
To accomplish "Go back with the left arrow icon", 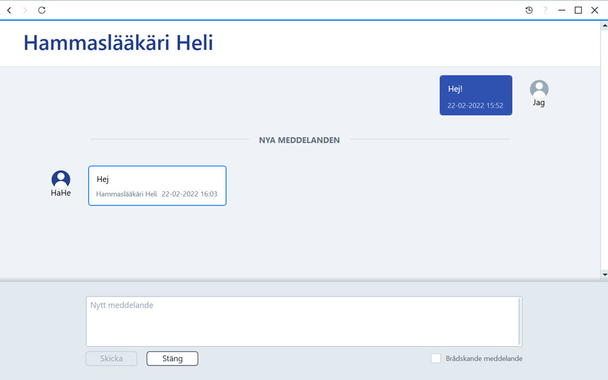I will 9,10.
